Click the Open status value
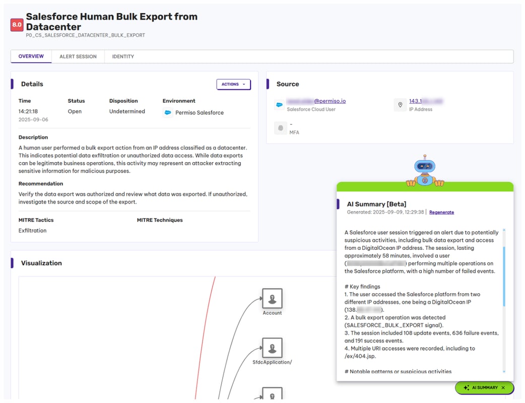Screen dimensions: 525x403 [x=75, y=111]
